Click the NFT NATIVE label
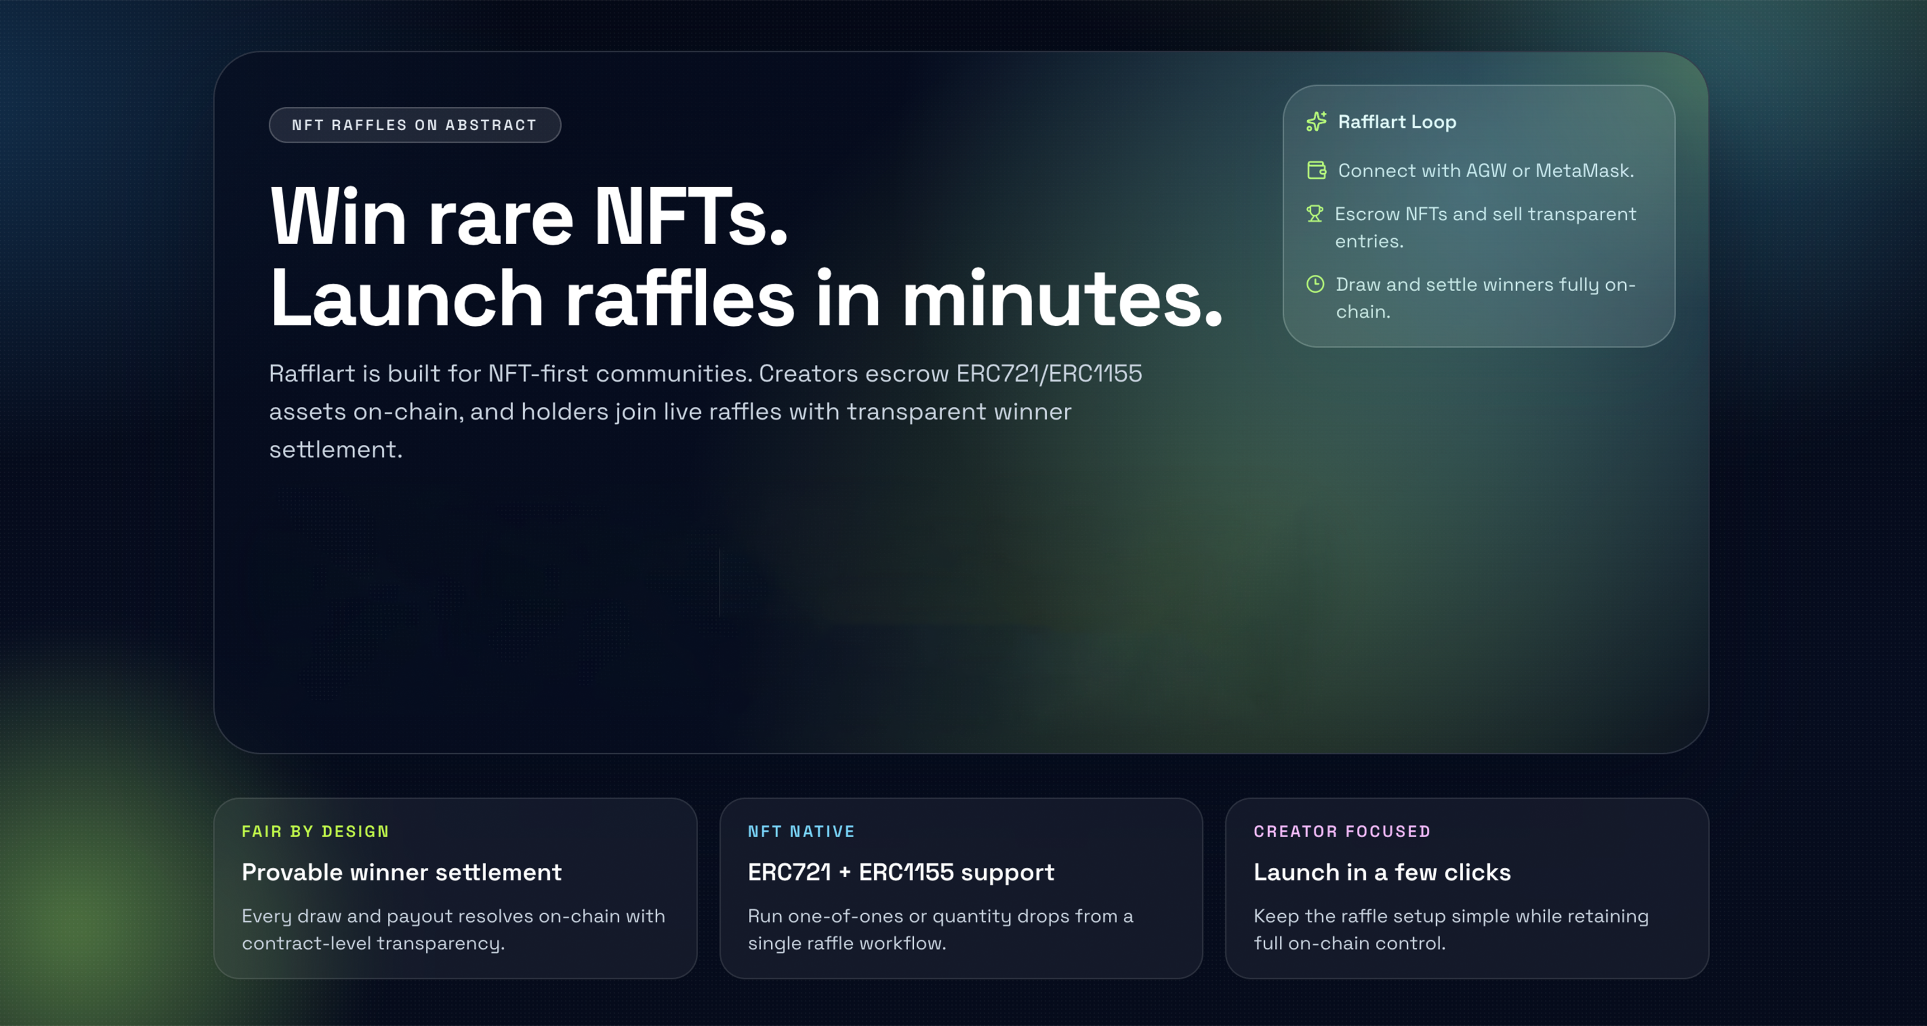The image size is (1927, 1026). click(801, 831)
